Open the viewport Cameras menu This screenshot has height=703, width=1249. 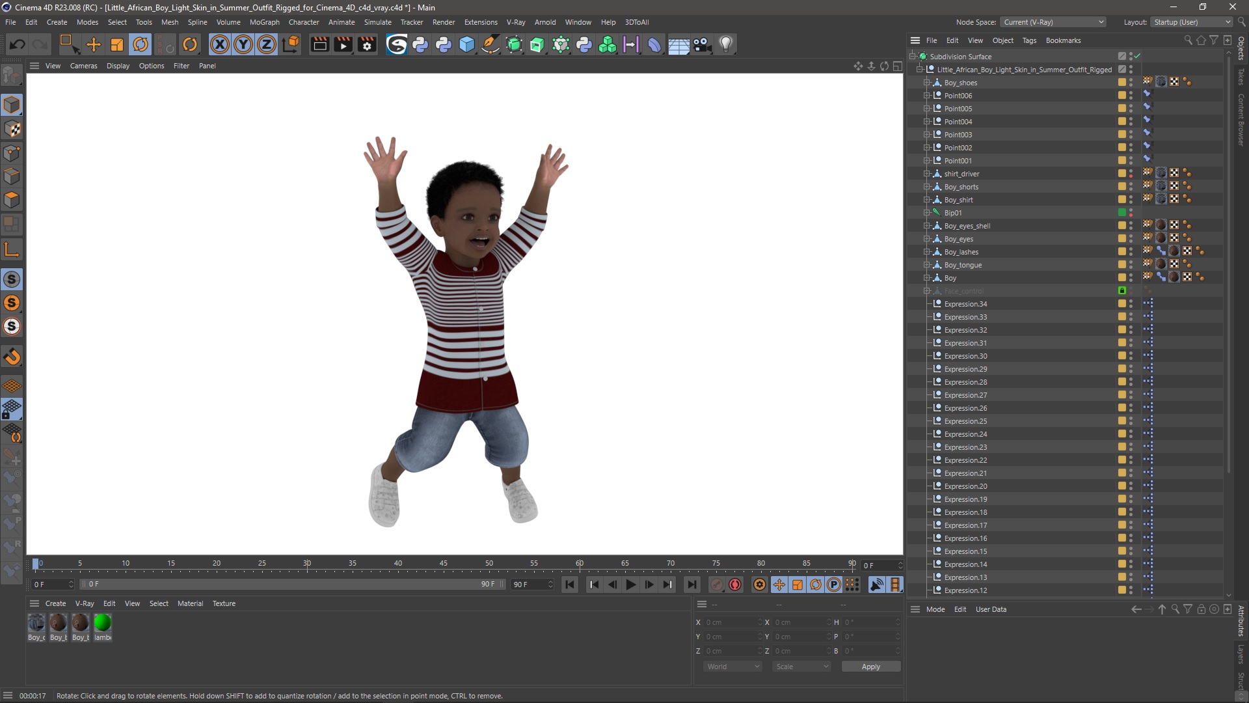[83, 66]
